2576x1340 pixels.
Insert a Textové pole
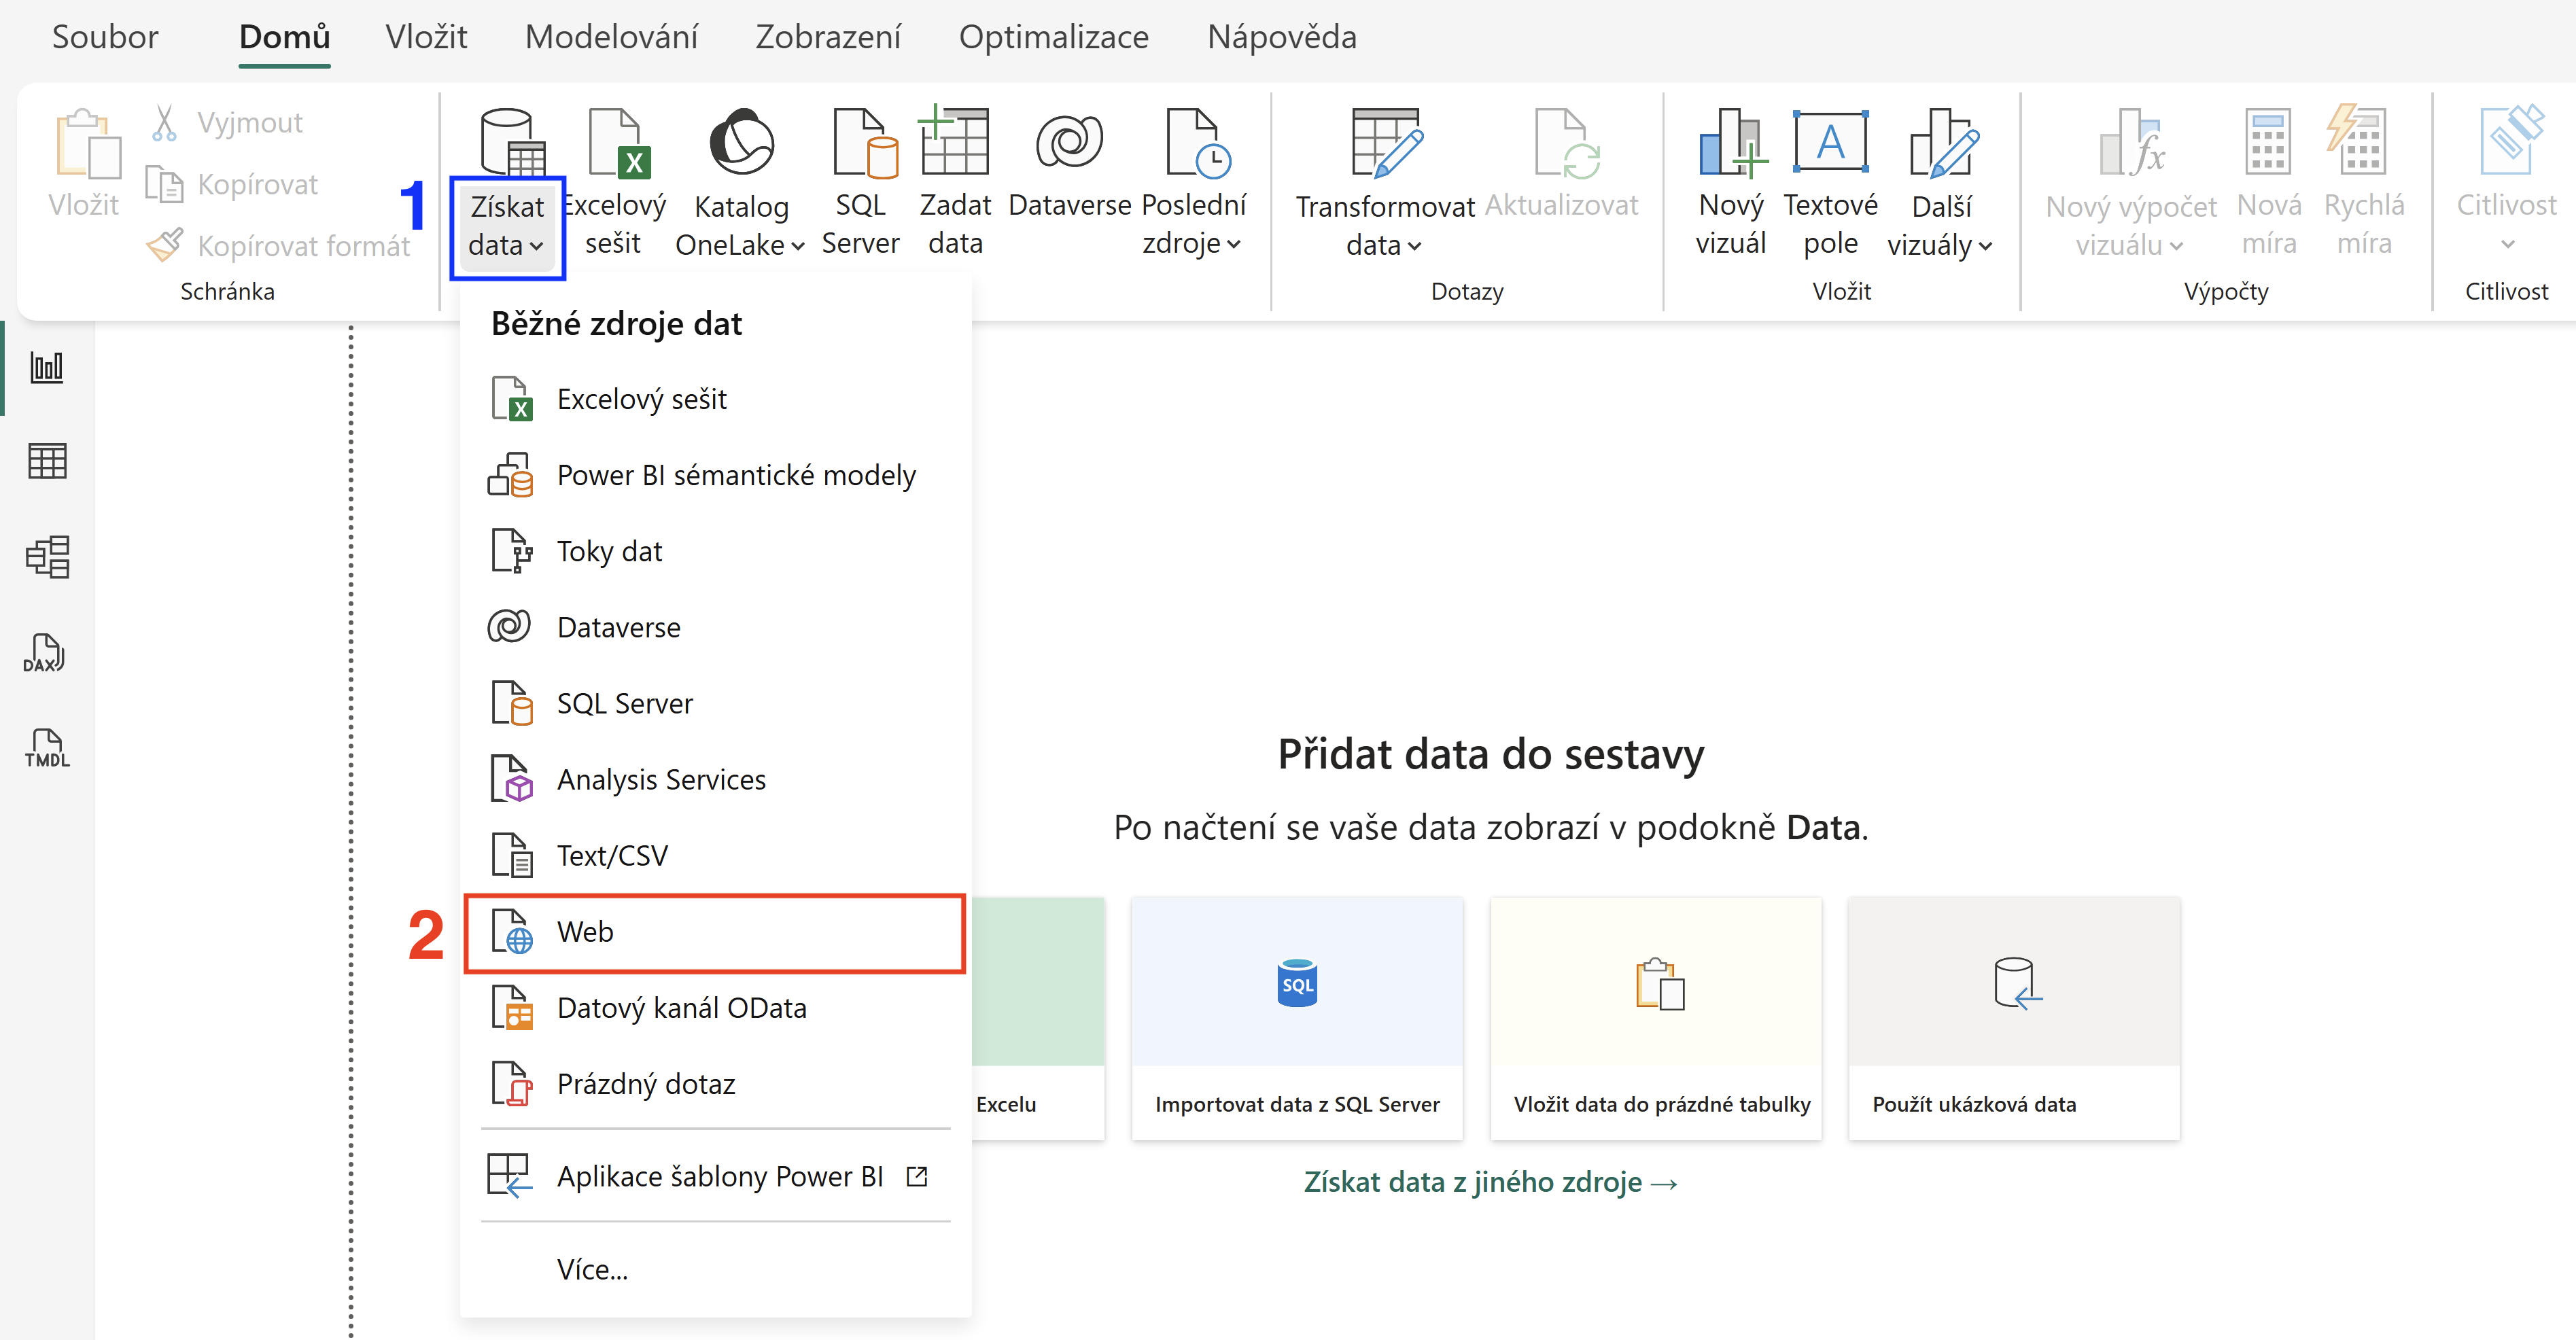tap(1830, 183)
